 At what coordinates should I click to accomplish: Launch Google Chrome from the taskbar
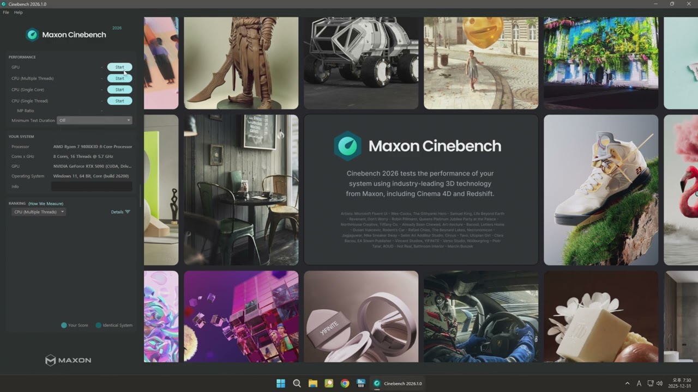[345, 383]
